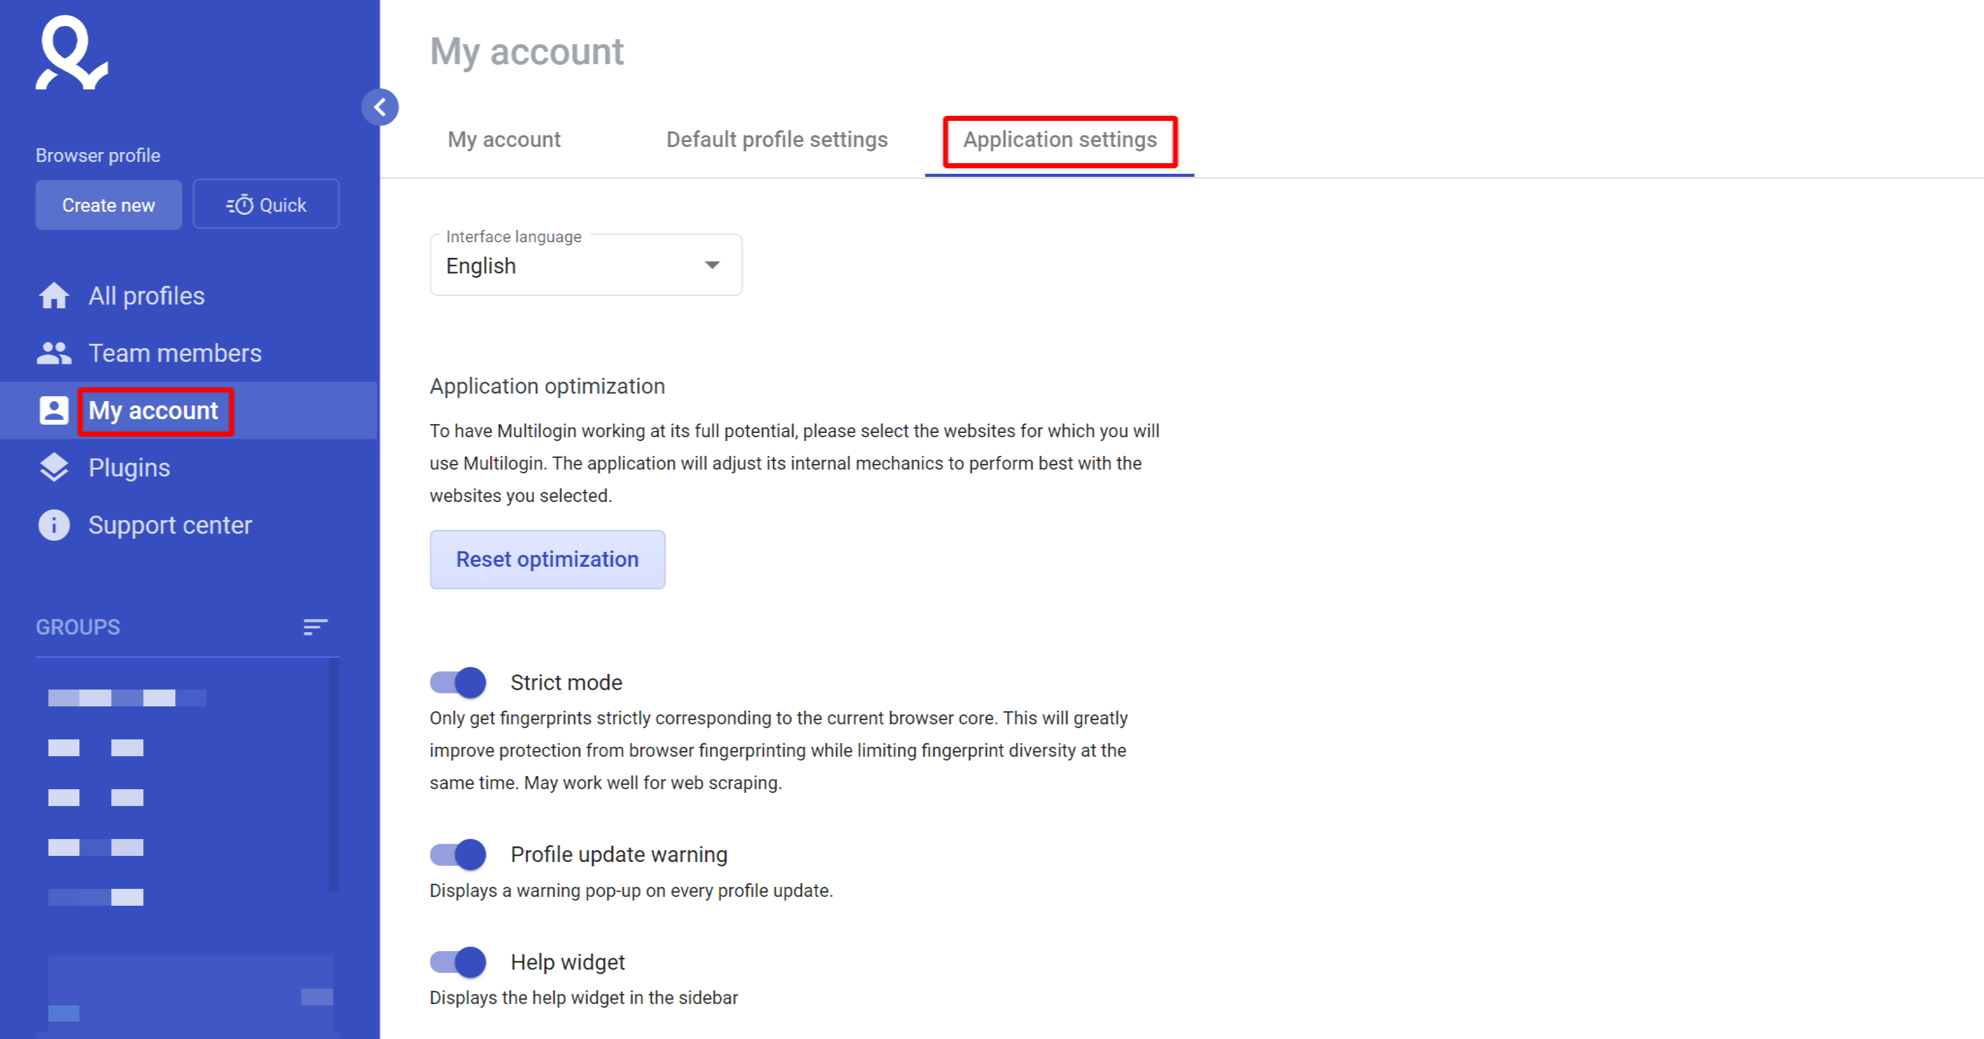The image size is (1984, 1039).
Task: Click the Application optimization heading
Action: click(548, 386)
